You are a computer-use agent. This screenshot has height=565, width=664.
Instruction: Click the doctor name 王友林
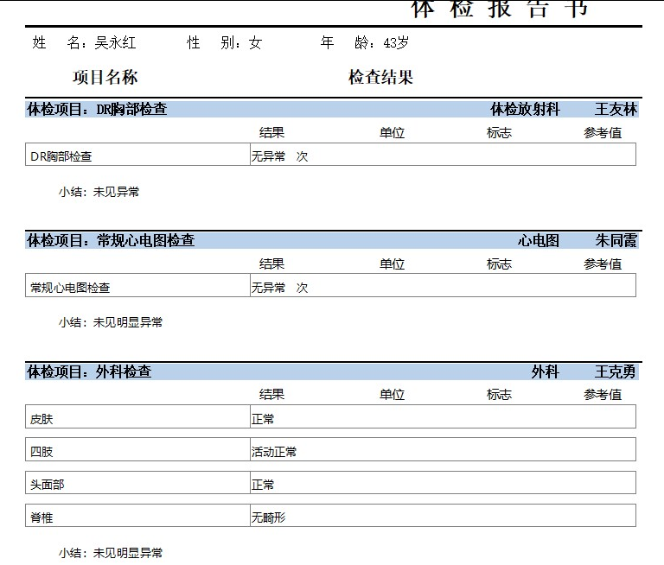pos(616,110)
